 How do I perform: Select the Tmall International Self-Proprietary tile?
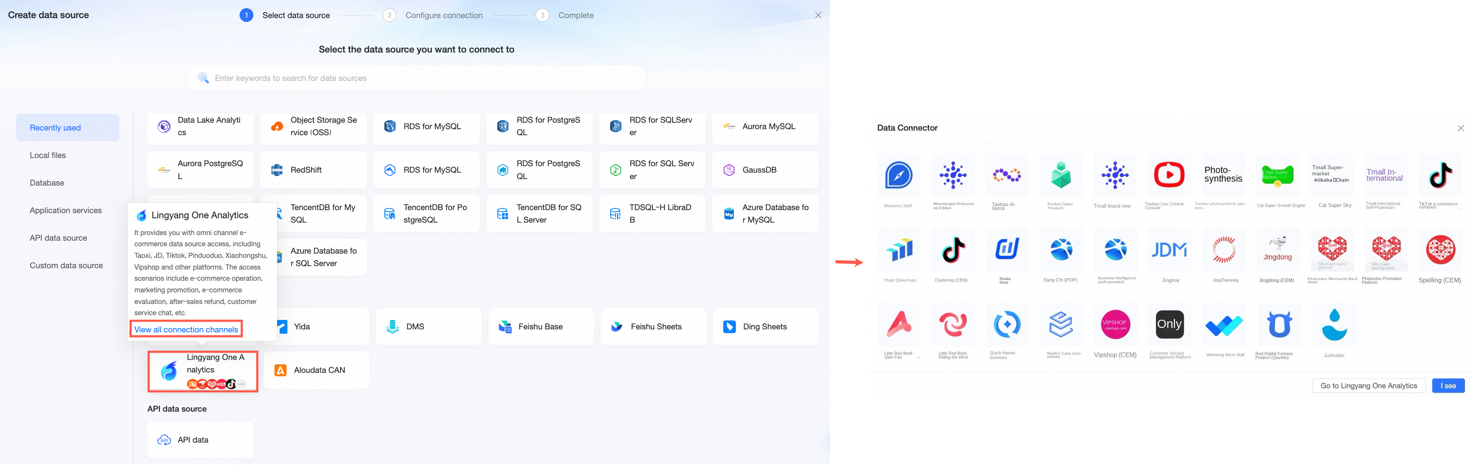coord(1386,175)
